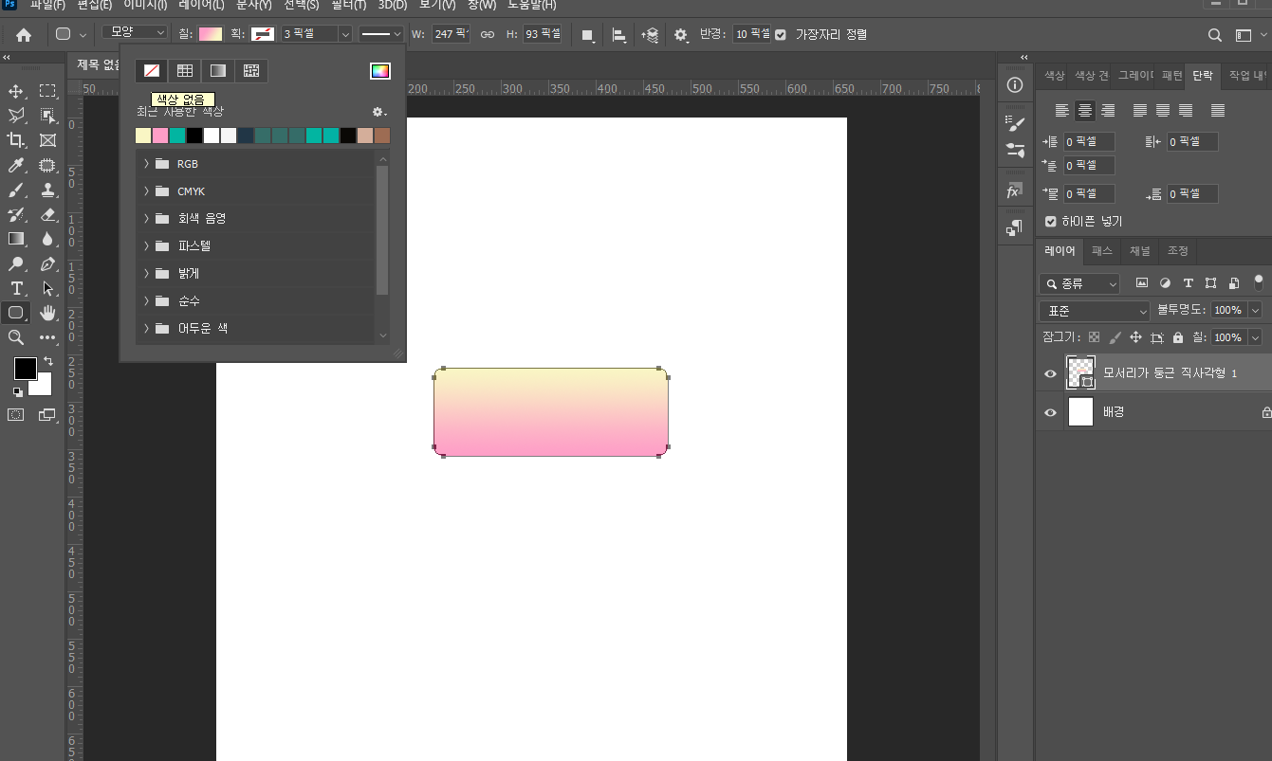Open the Brush Settings panel icon
The image size is (1272, 761).
click(x=1015, y=123)
